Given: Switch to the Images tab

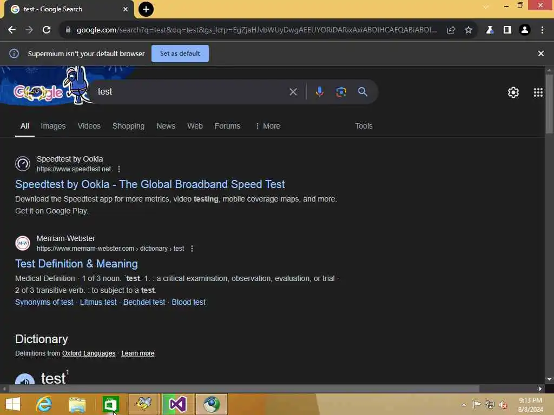Looking at the screenshot, I should 53,126.
